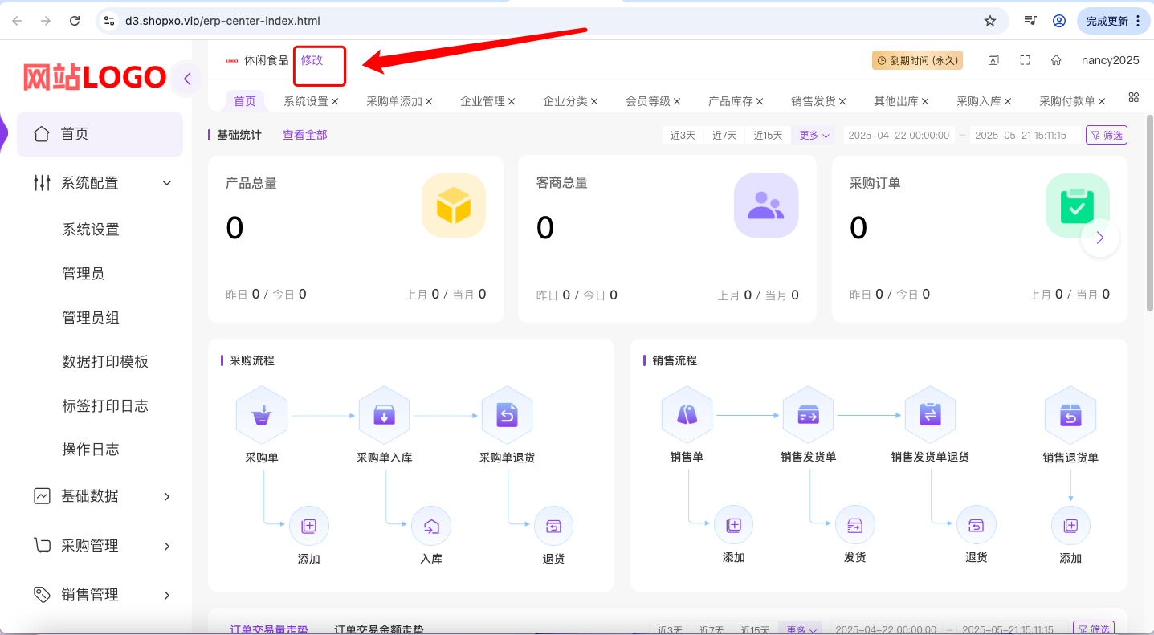This screenshot has width=1154, height=635.
Task: Open the 更多 dropdown in 订单交易 chart section
Action: (801, 630)
